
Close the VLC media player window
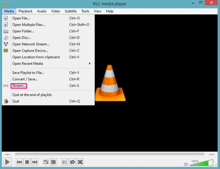[212, 3]
